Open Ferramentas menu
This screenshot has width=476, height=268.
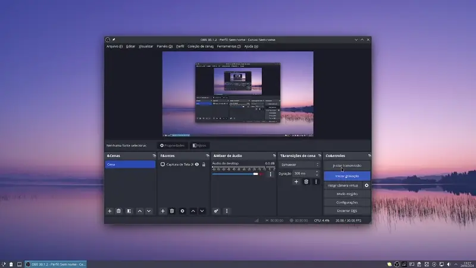(x=229, y=46)
